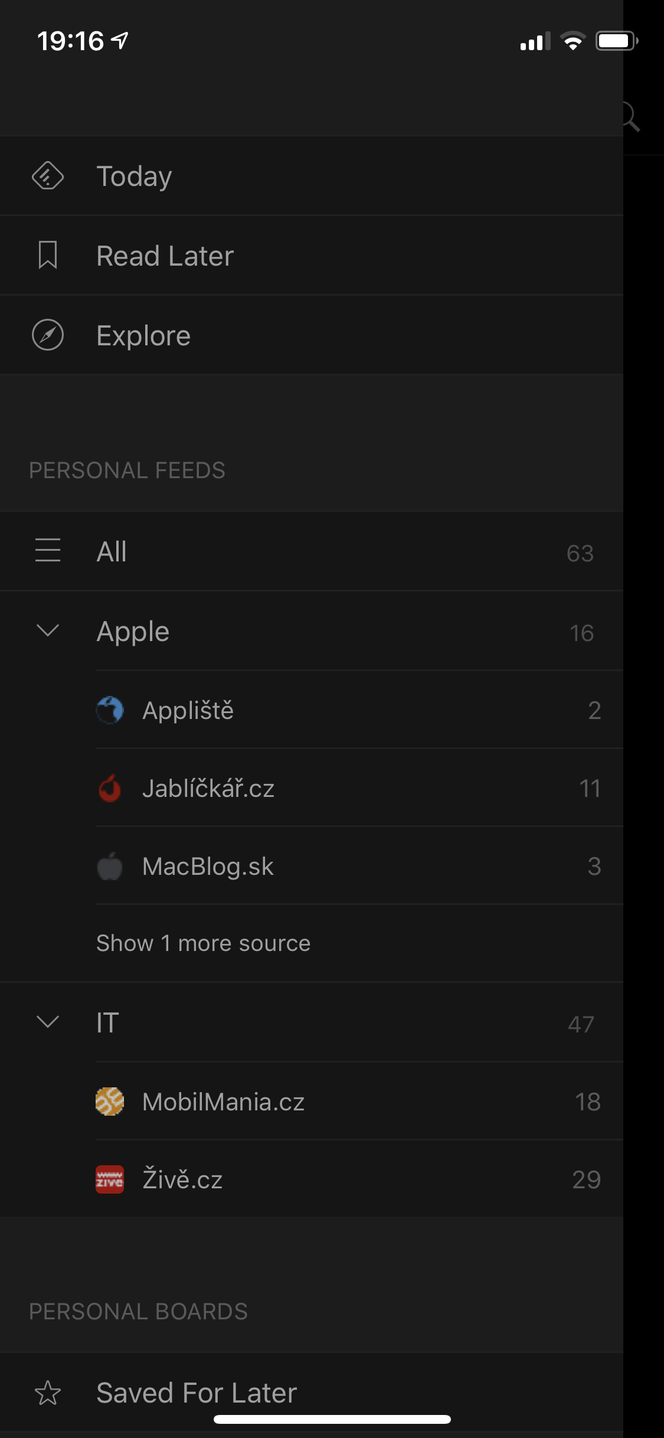Tap the Read Later bookmark icon
664x1438 pixels.
tap(47, 255)
